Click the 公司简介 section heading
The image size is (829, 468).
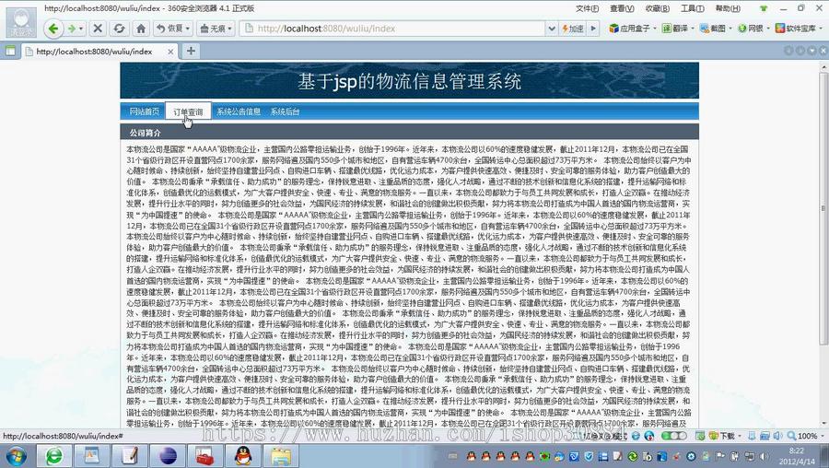(145, 133)
